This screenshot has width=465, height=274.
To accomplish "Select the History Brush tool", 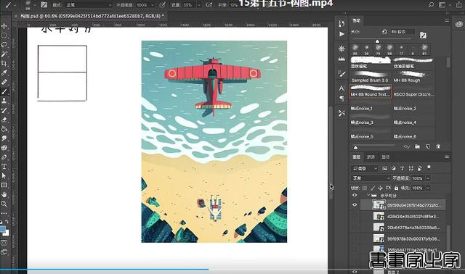I will (x=4, y=110).
